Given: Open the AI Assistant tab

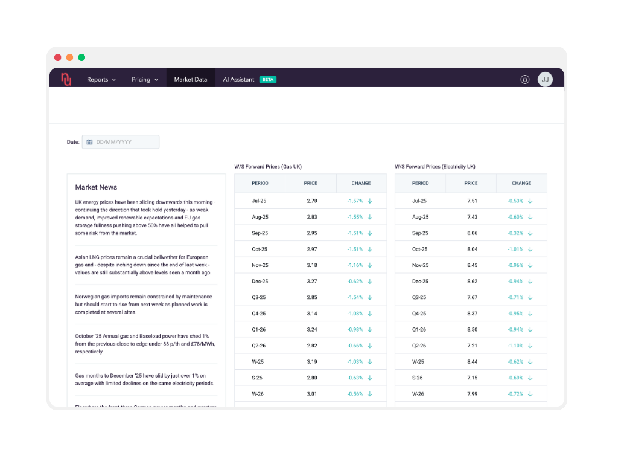Looking at the screenshot, I should [x=238, y=79].
